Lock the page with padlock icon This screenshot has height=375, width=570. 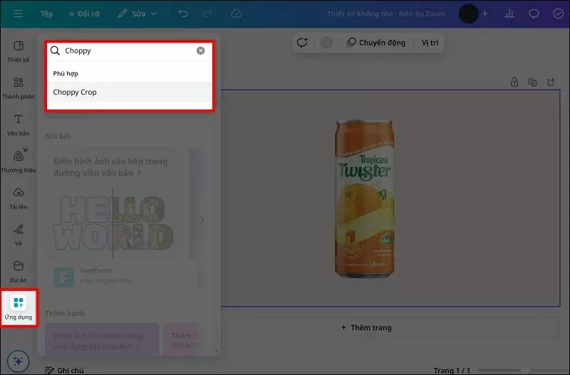pyautogui.click(x=514, y=83)
